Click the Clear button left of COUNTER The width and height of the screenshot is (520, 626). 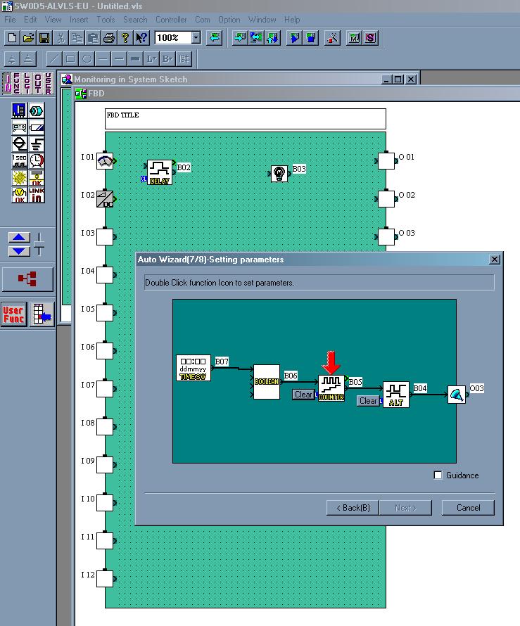pos(303,395)
